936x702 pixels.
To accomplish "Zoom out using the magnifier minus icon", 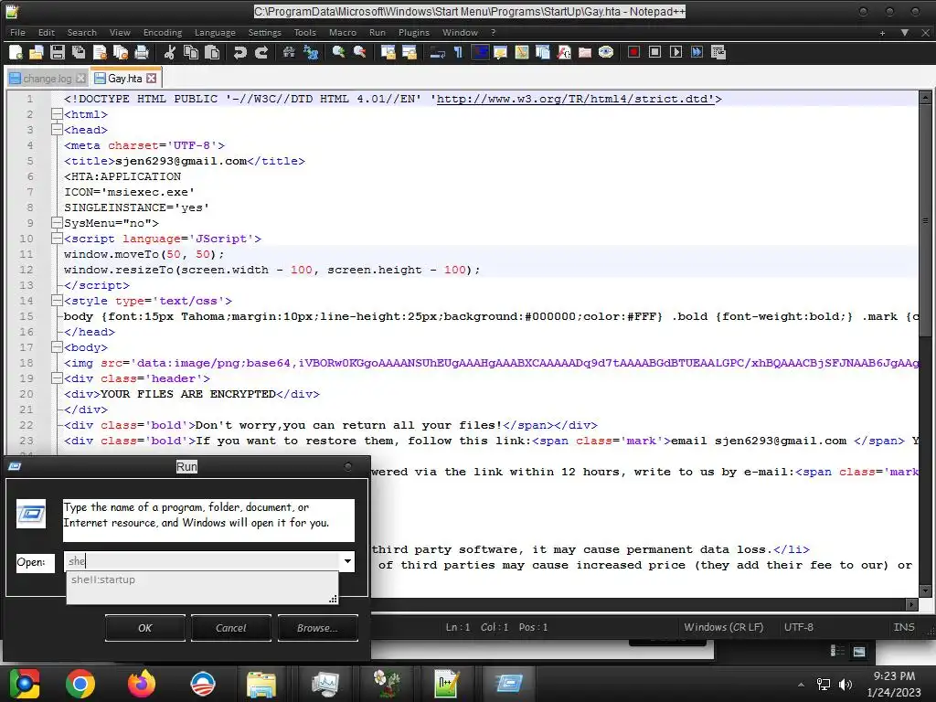I will point(359,52).
